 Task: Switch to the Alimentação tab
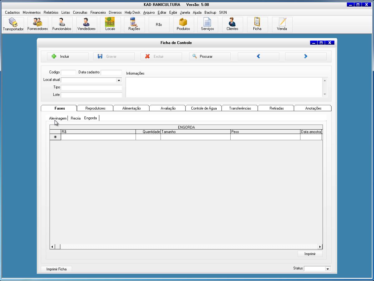(132, 108)
